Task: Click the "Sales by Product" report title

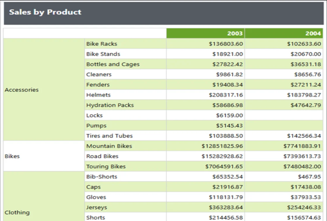Action: tap(45, 12)
